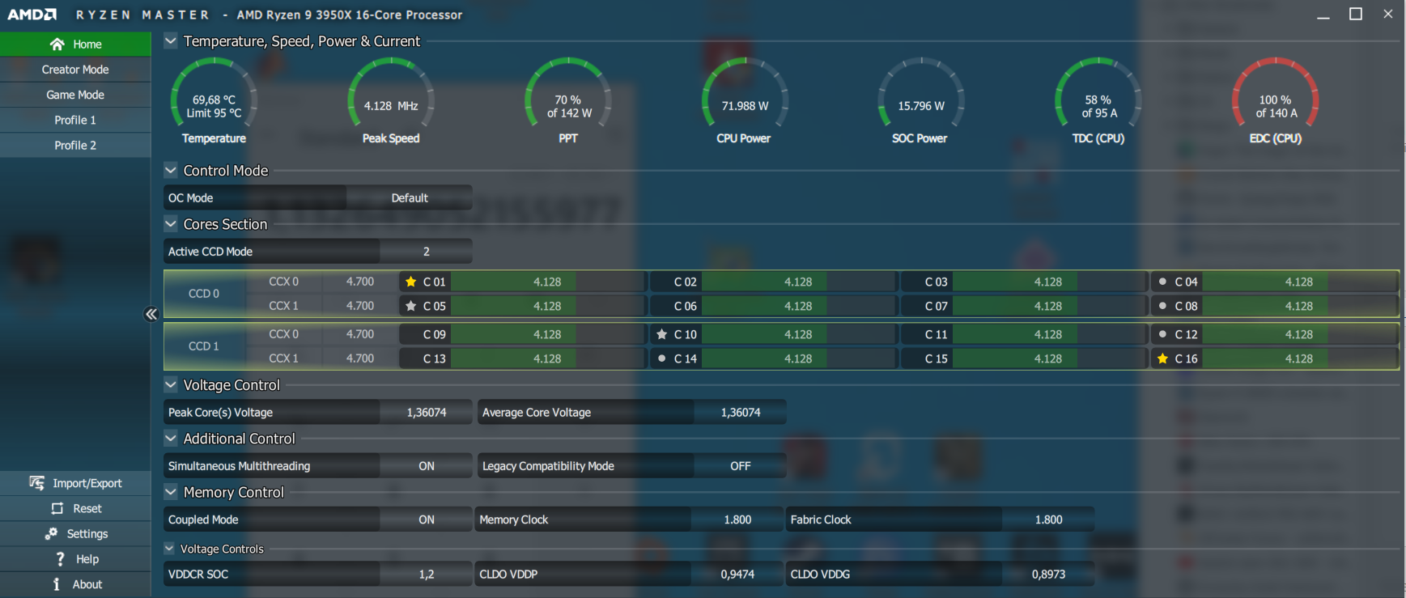The width and height of the screenshot is (1406, 598).
Task: Select the CCD 0 label
Action: (x=204, y=294)
